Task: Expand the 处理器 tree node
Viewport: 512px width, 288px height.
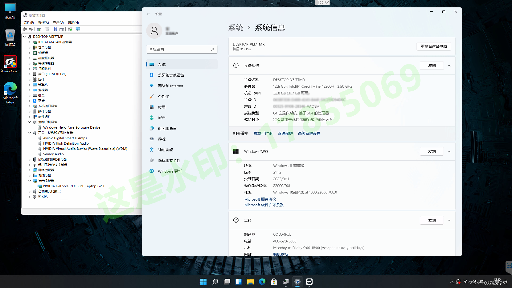Action: (x=29, y=53)
